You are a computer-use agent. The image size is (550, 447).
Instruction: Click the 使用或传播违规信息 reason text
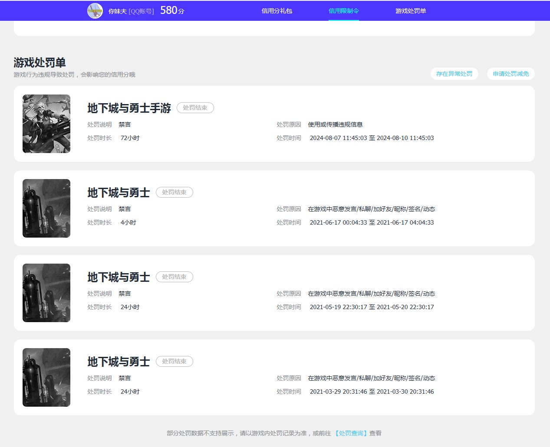[x=335, y=124]
